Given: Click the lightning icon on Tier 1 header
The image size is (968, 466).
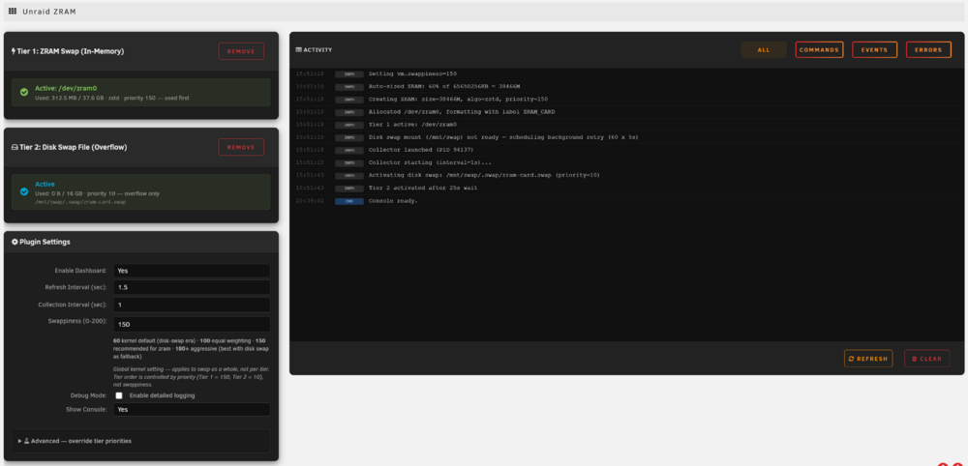Looking at the screenshot, I should coord(14,51).
